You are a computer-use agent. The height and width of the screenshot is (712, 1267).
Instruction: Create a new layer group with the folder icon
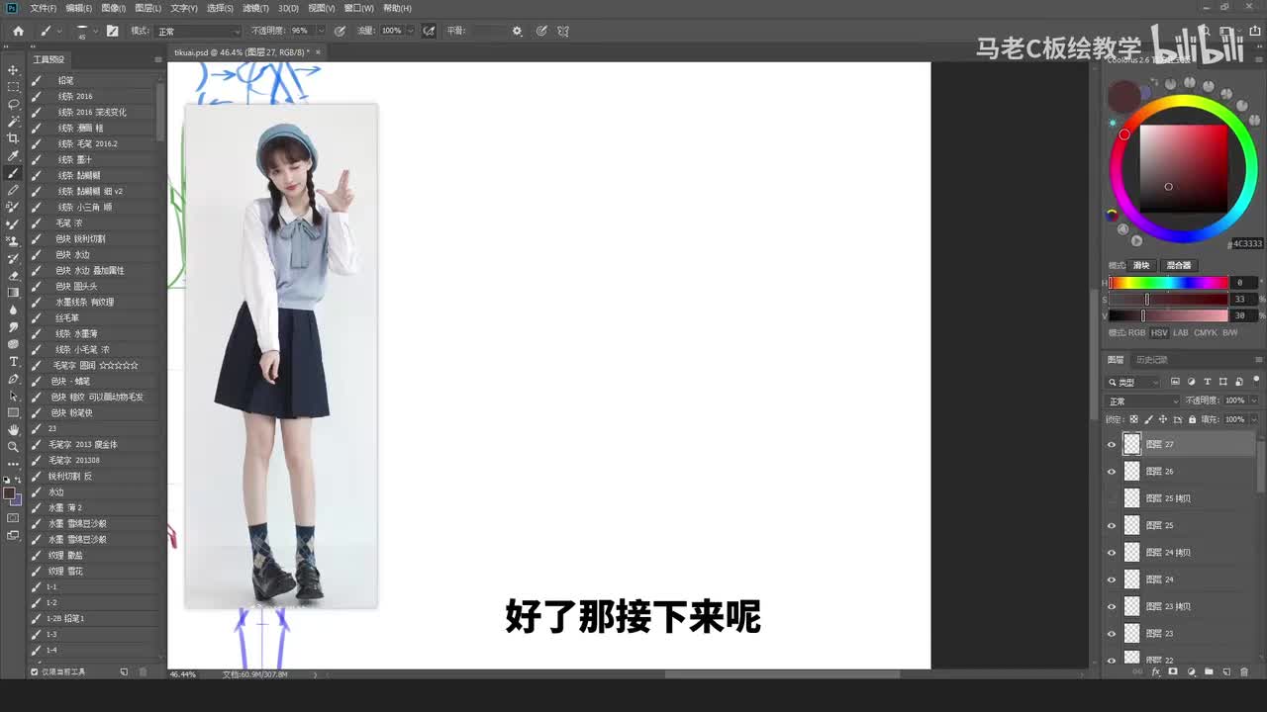(x=1209, y=671)
